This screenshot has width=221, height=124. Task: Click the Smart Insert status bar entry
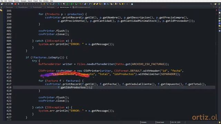(x=160, y=122)
